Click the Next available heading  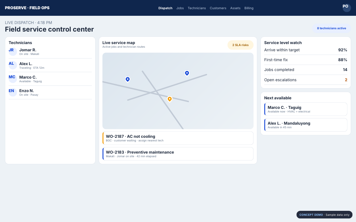pos(278,98)
